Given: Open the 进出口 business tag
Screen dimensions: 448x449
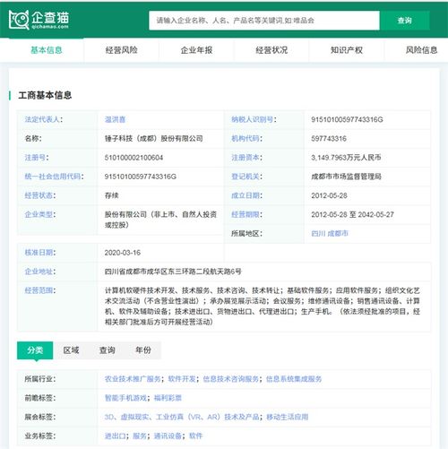Looking at the screenshot, I should click(115, 436).
